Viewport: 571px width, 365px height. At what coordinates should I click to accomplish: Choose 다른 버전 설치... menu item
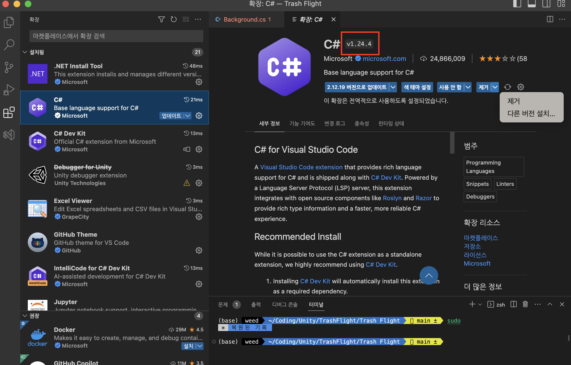pyautogui.click(x=531, y=113)
